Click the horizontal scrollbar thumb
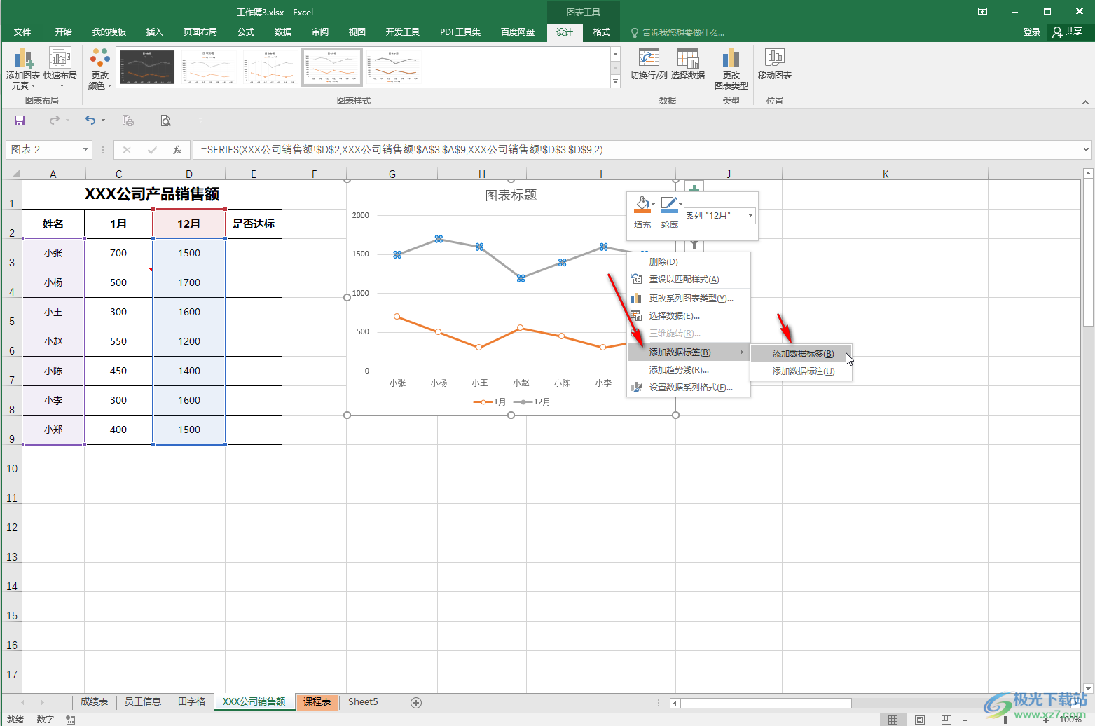This screenshot has height=726, width=1095. pos(766,703)
